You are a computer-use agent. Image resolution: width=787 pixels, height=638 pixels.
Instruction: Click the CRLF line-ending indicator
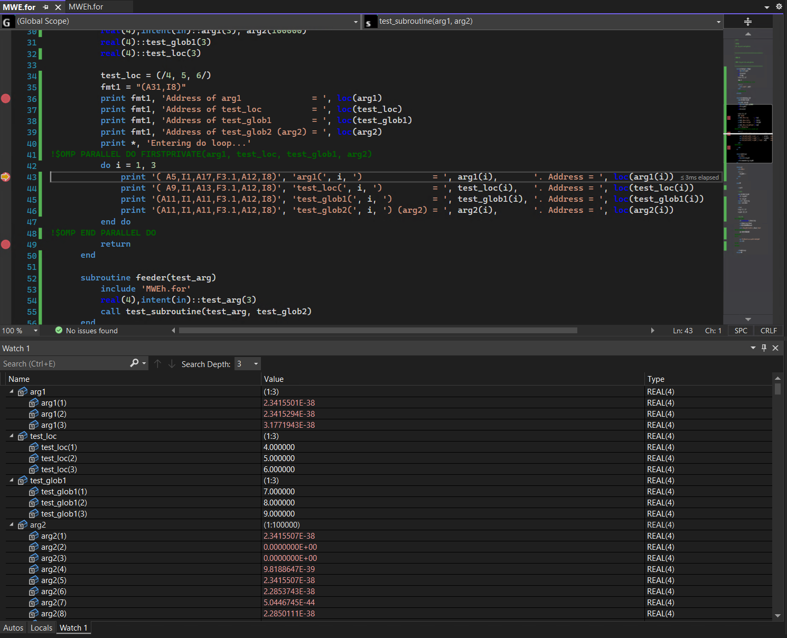click(x=768, y=330)
